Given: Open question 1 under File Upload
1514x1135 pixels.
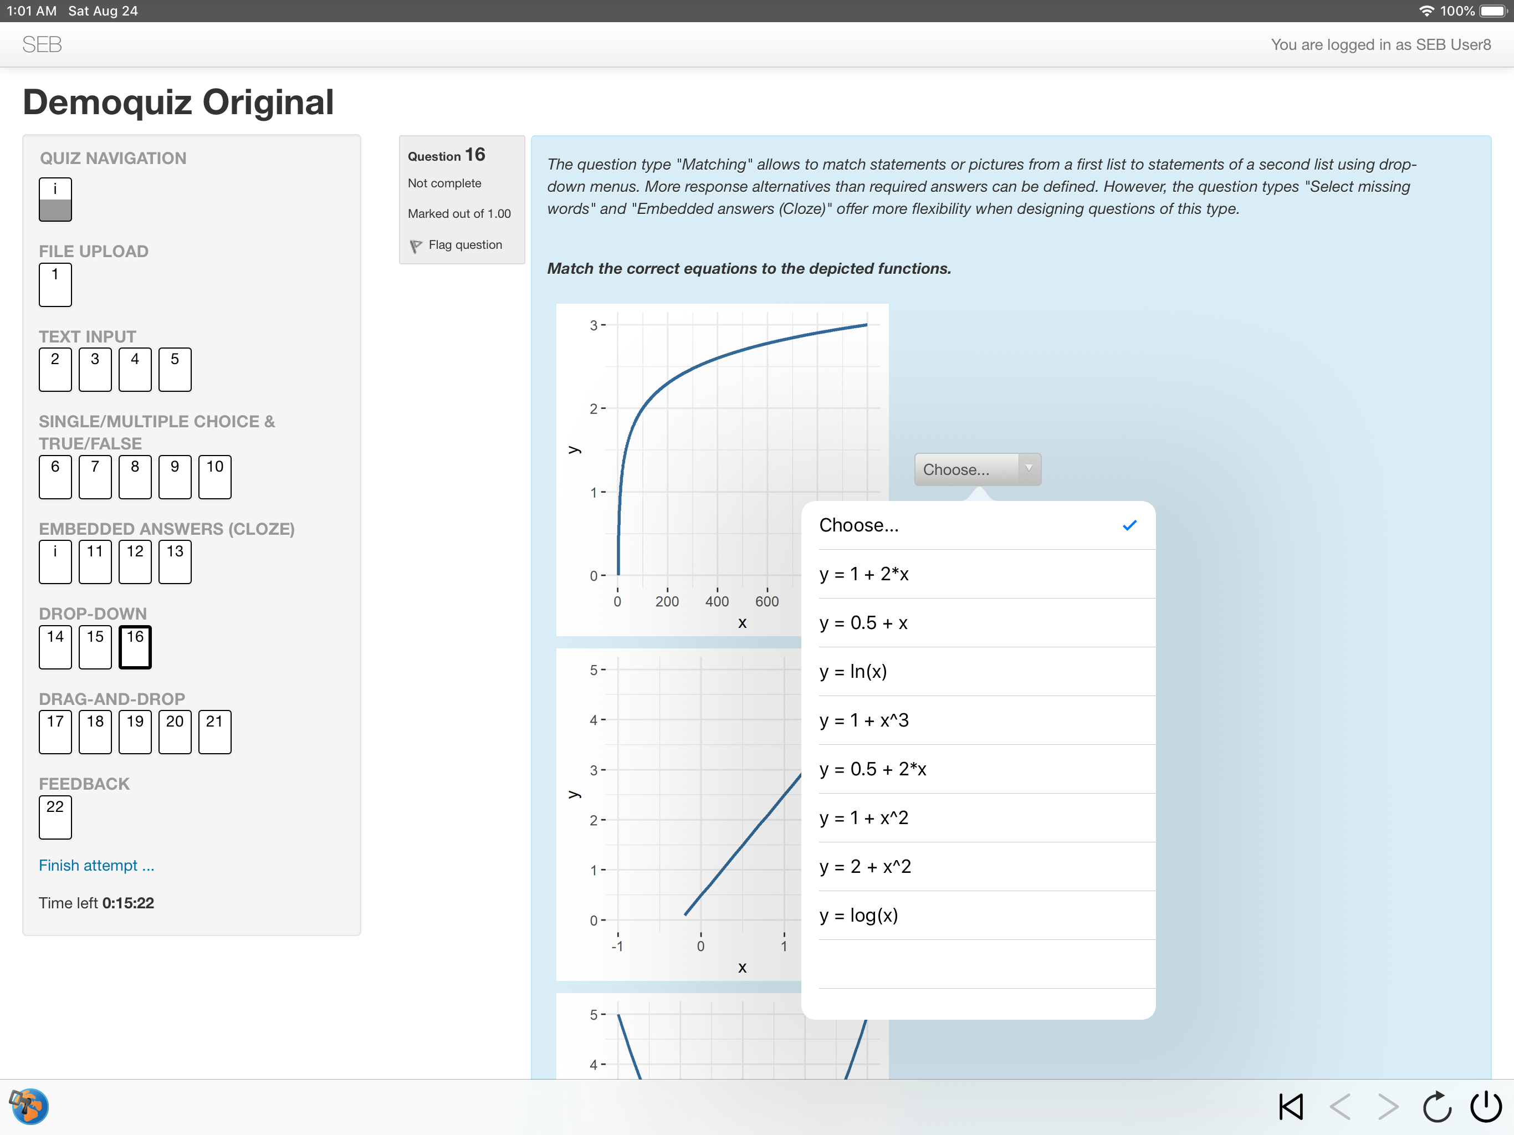Looking at the screenshot, I should coord(55,284).
